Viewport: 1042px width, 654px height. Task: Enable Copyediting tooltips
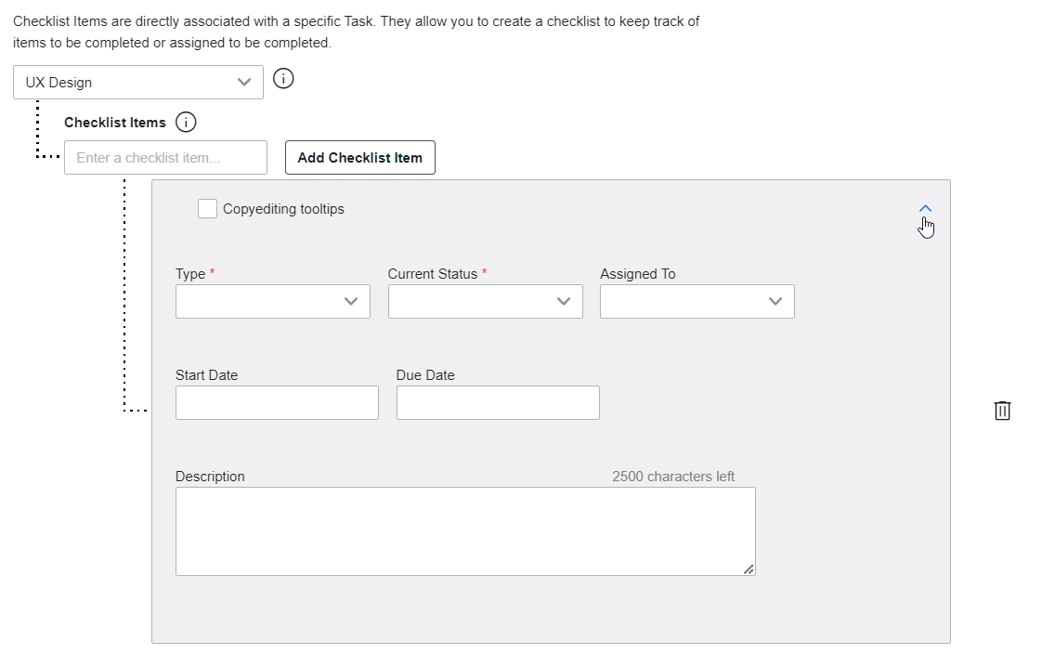[x=207, y=208]
